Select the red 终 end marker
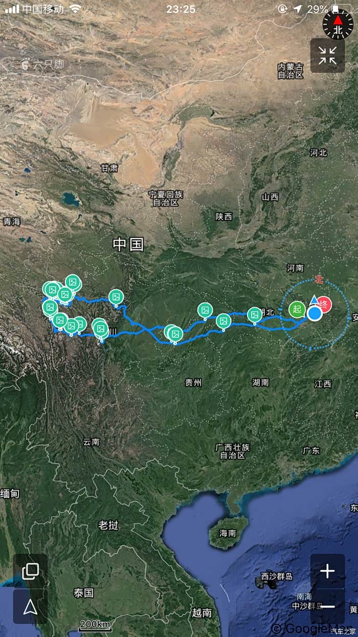Image resolution: width=358 pixels, height=637 pixels. (x=323, y=305)
